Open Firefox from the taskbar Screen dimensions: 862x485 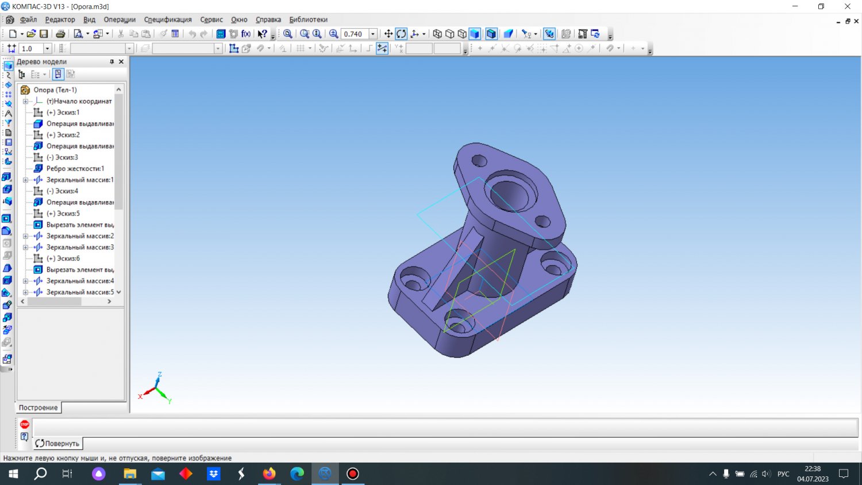pyautogui.click(x=269, y=474)
